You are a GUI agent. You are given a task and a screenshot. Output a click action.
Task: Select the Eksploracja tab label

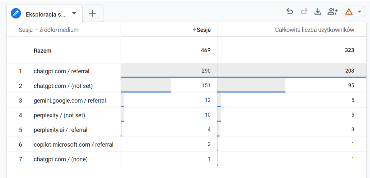(45, 14)
